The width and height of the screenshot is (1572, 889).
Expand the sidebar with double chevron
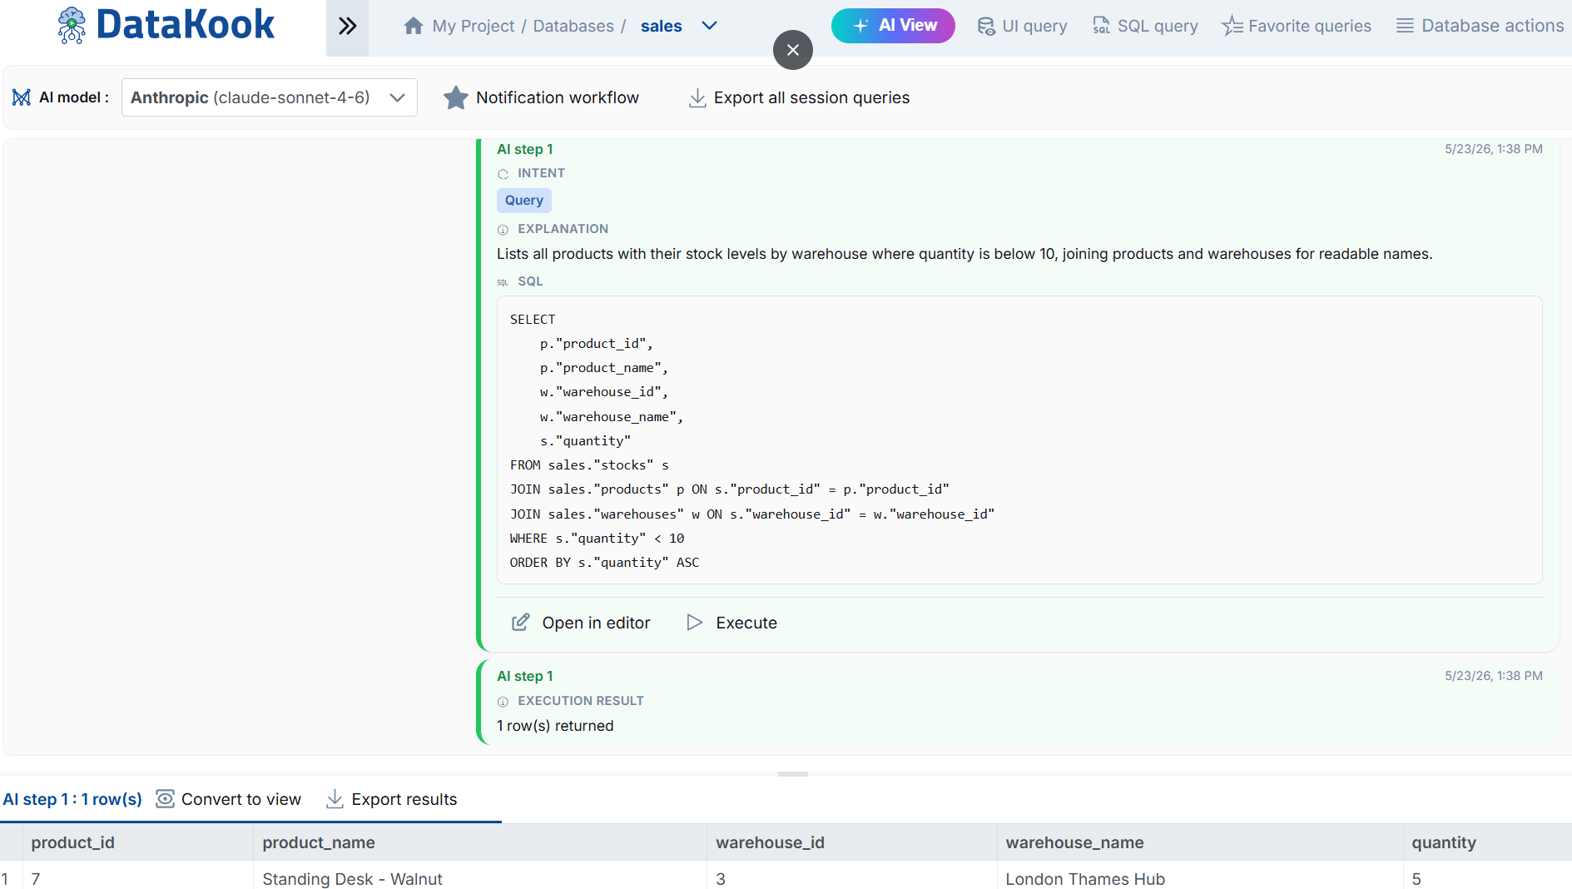(347, 27)
